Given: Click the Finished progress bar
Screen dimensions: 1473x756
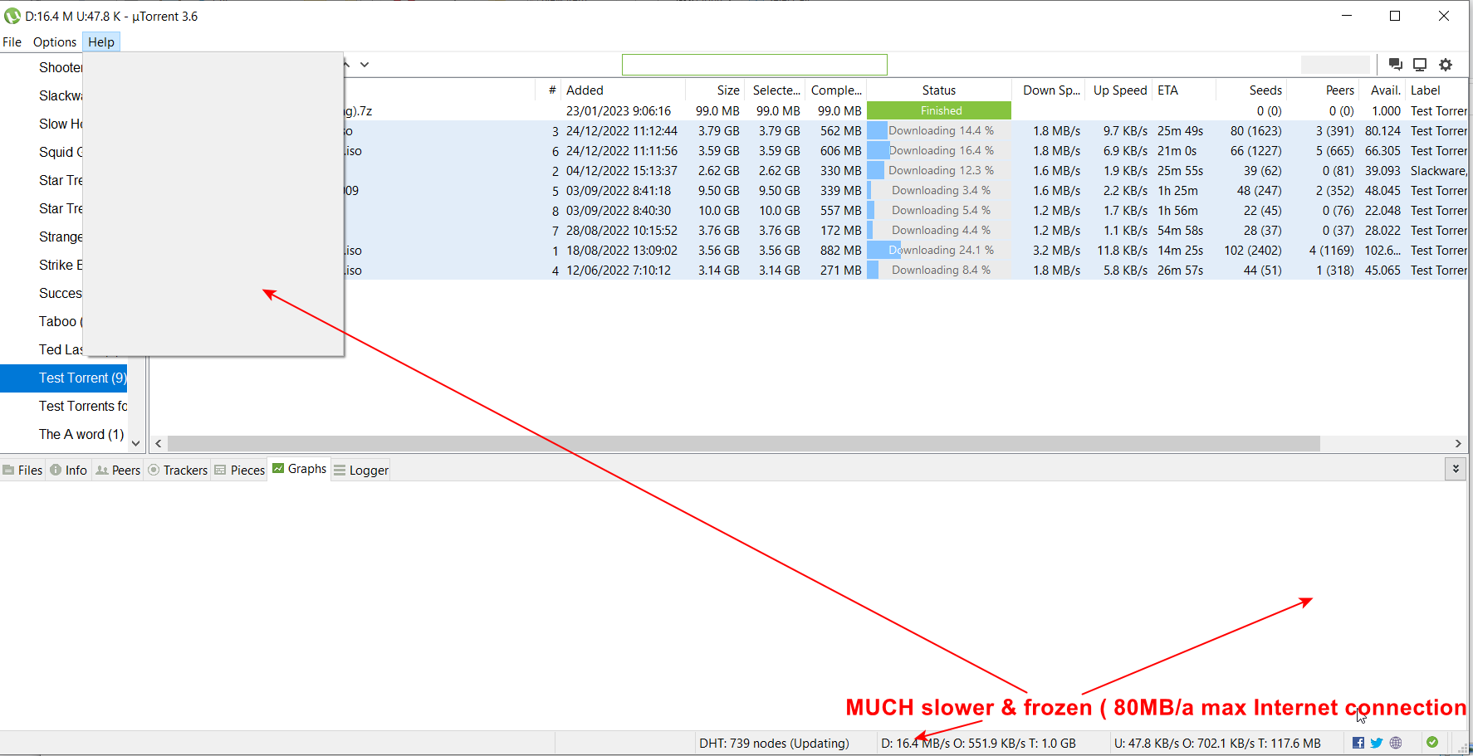Looking at the screenshot, I should (939, 110).
